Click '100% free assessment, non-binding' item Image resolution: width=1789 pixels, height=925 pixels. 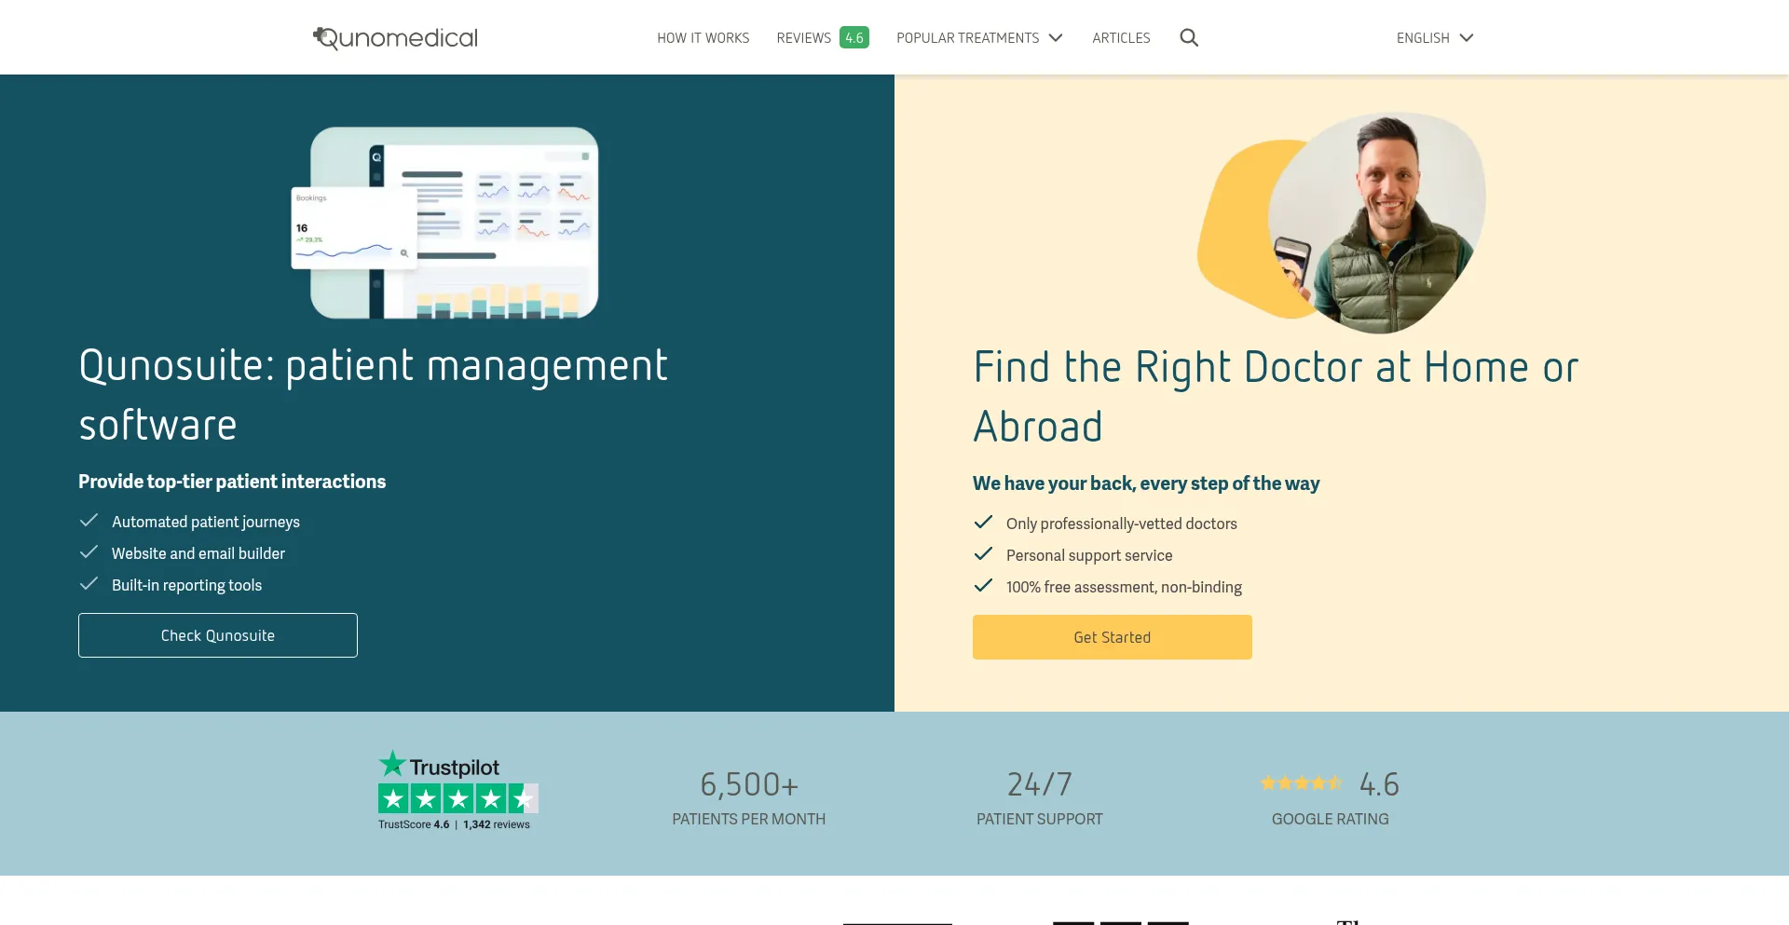click(1124, 587)
